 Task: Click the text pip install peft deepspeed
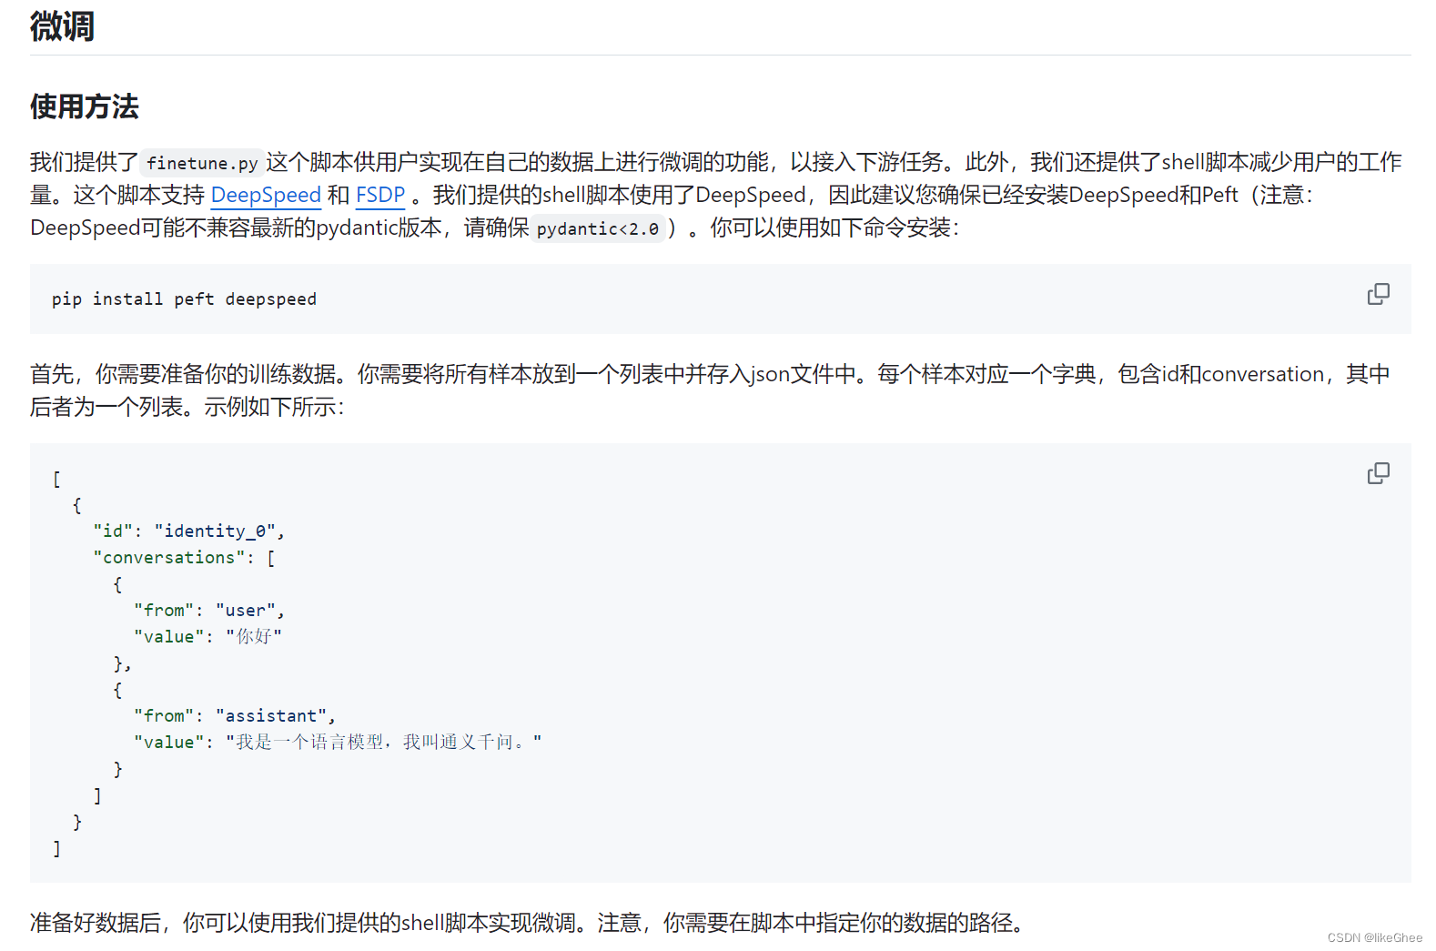point(185,298)
